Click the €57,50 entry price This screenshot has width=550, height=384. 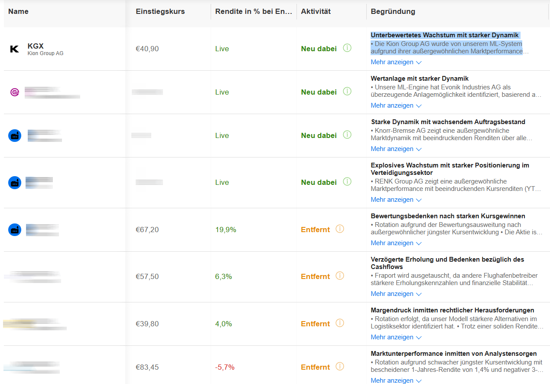(x=147, y=276)
